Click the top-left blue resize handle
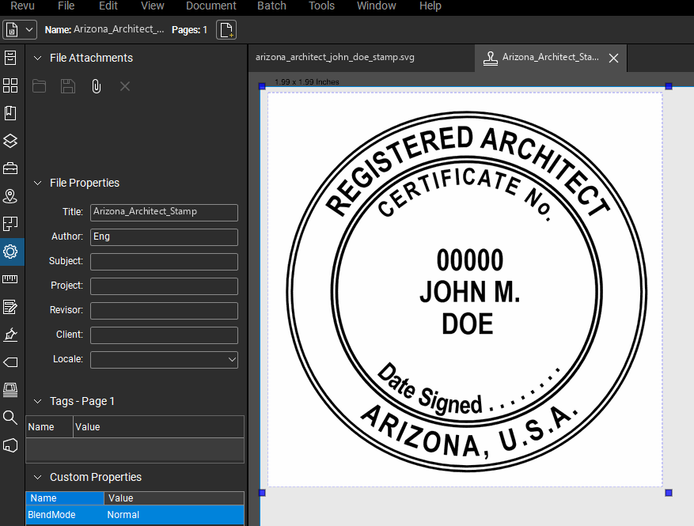This screenshot has height=526, width=694. 262,86
